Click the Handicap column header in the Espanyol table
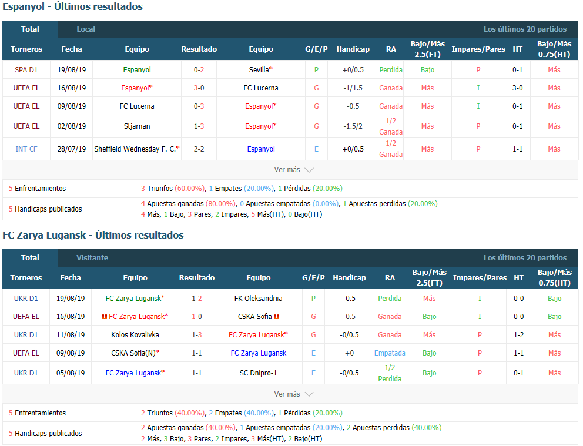 coord(353,49)
